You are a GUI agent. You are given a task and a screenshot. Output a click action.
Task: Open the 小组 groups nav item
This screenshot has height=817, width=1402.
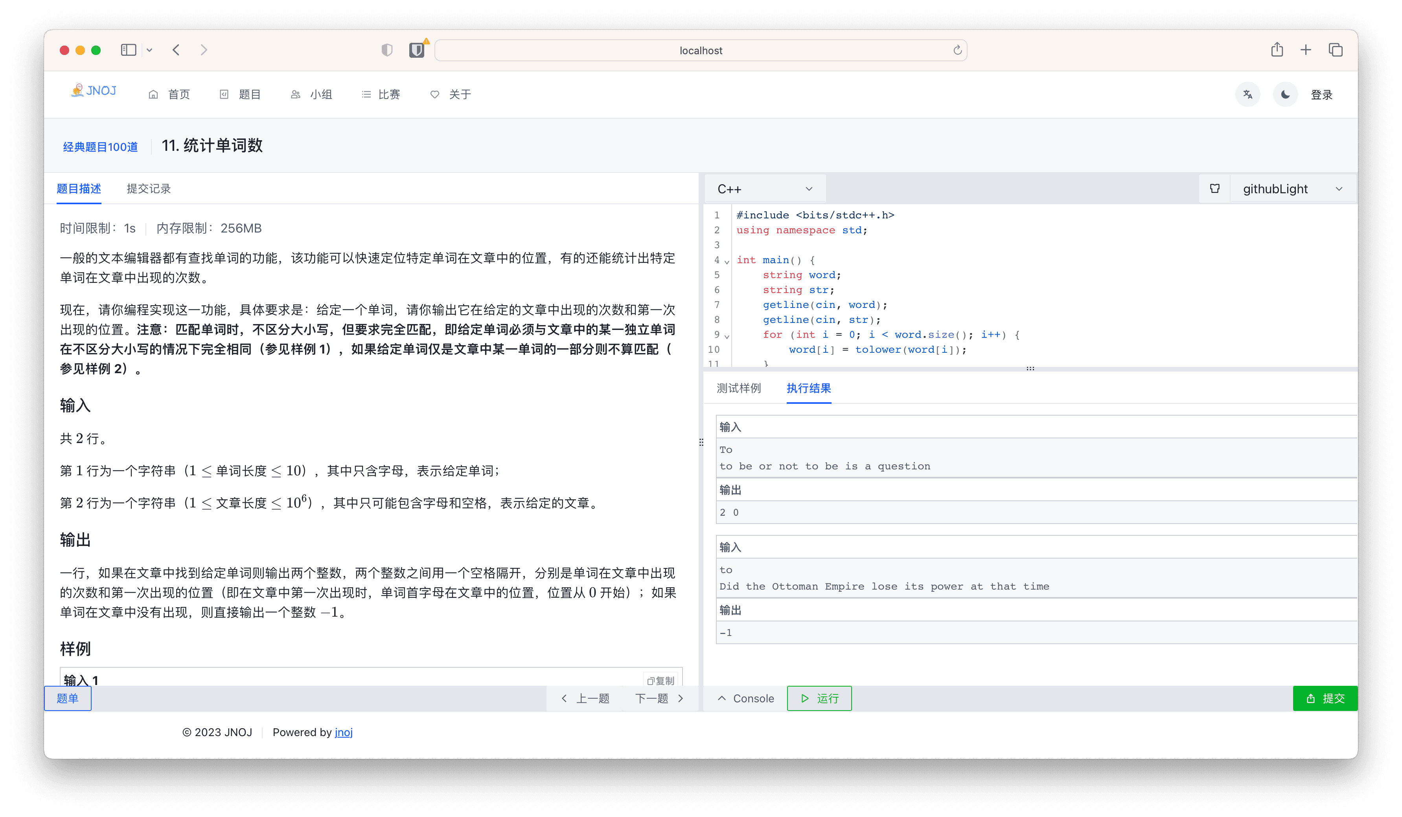311,95
